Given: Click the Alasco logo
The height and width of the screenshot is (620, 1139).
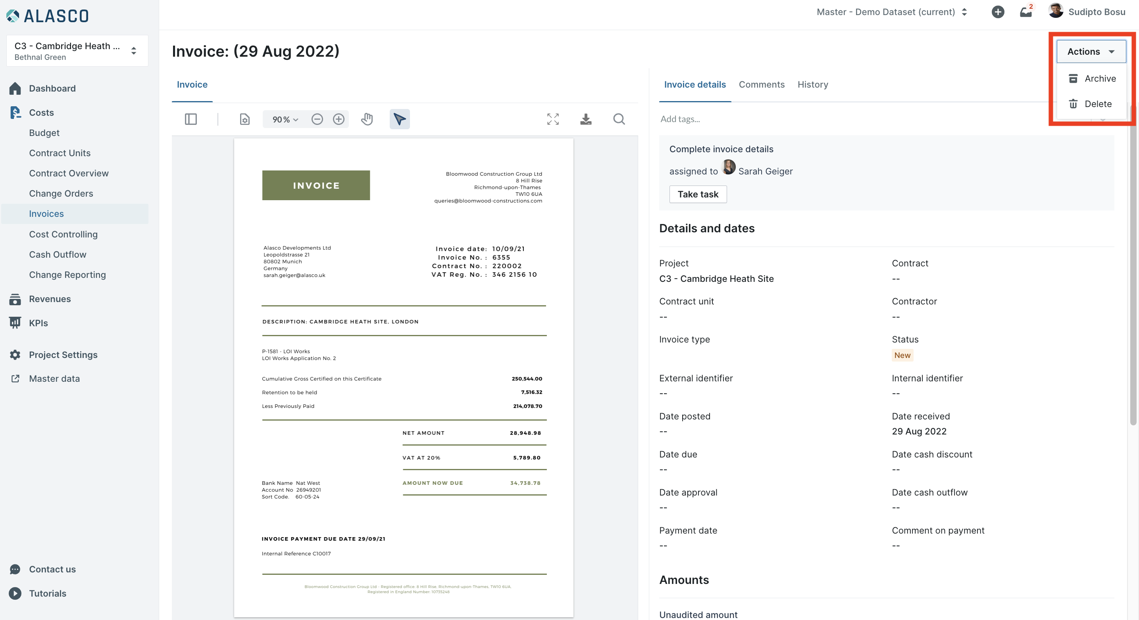Looking at the screenshot, I should 48,16.
